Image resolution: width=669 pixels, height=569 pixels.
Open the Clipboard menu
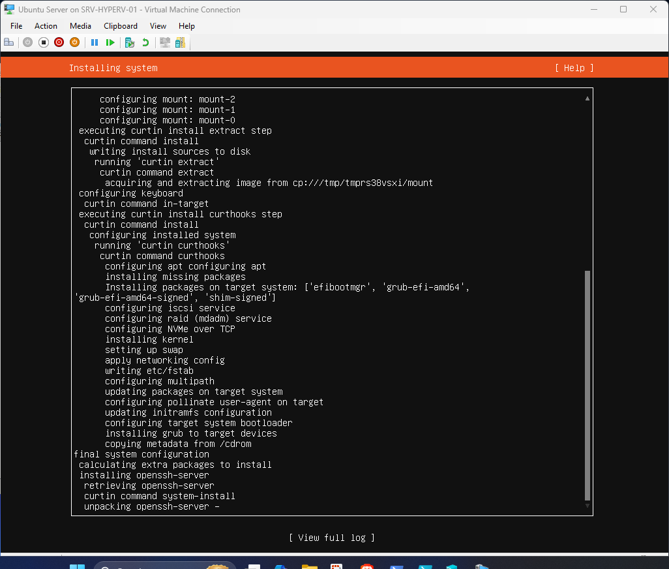point(120,26)
